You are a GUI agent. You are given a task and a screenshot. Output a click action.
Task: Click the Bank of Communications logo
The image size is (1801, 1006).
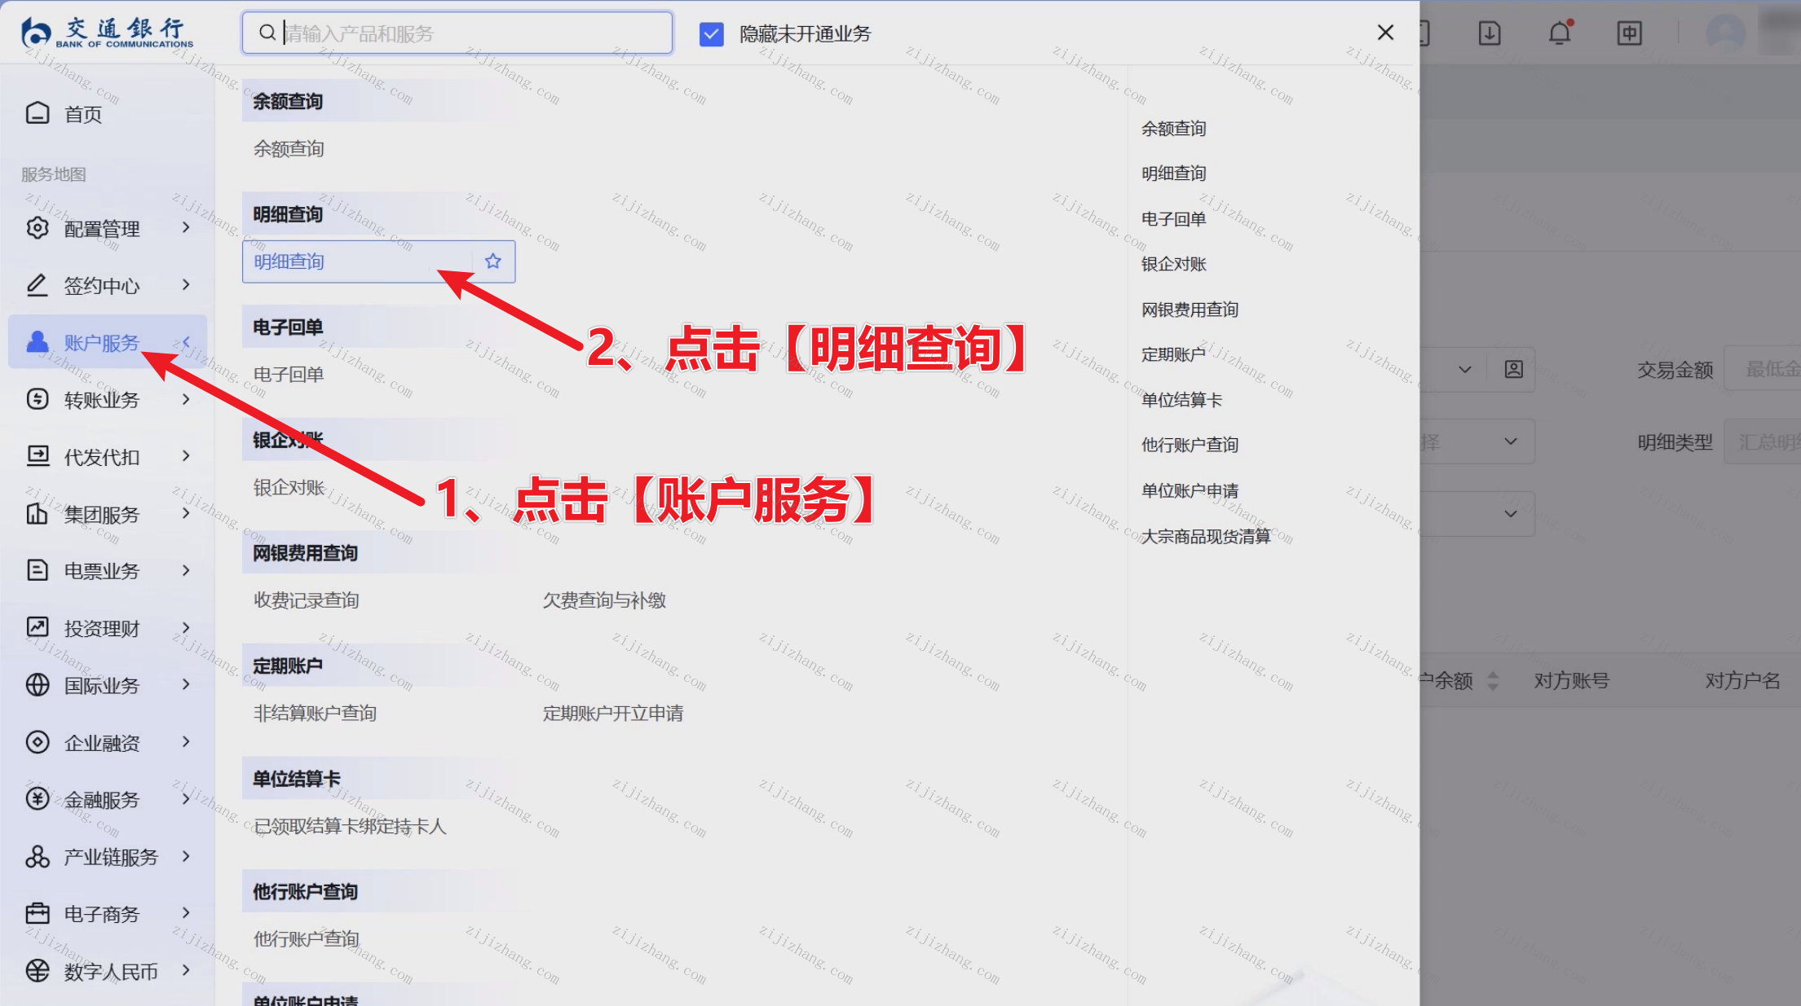click(107, 33)
